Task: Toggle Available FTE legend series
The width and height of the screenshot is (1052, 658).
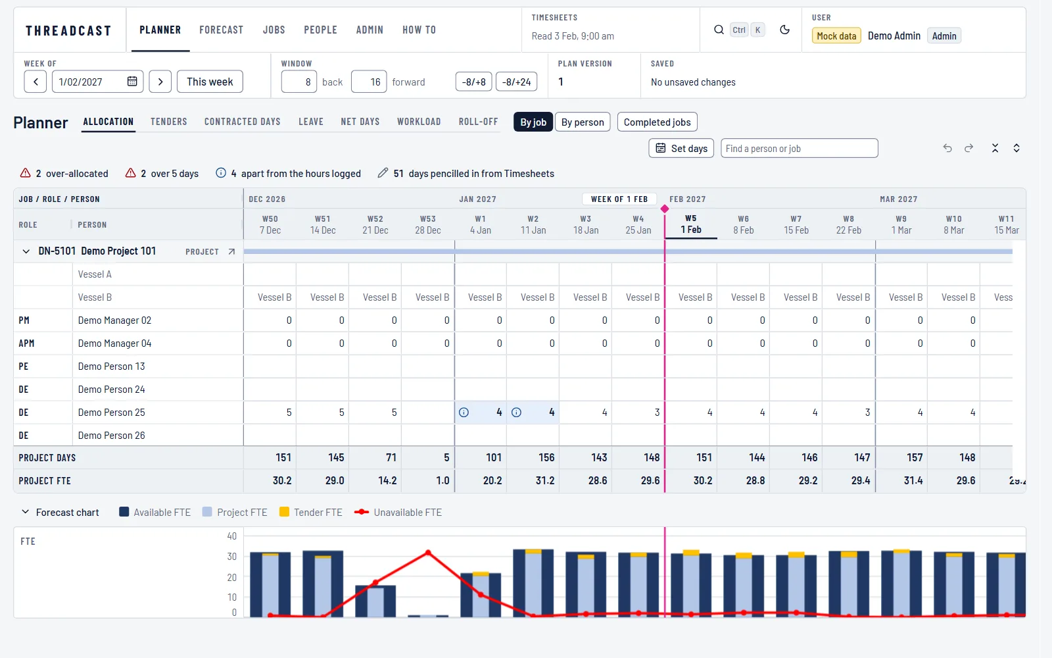Action: tap(155, 512)
